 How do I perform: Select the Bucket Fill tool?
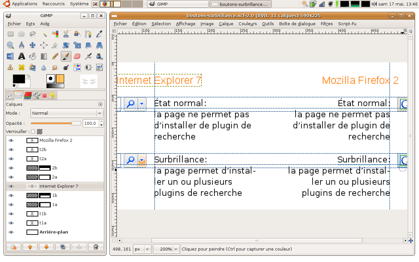click(33, 56)
